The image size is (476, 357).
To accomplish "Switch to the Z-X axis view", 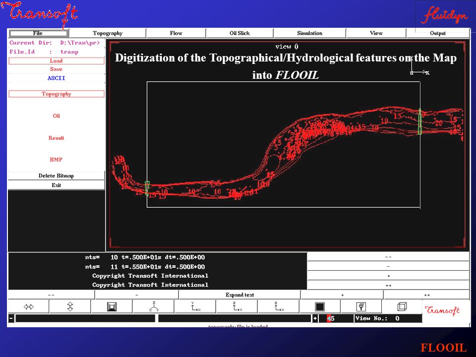I will [279, 306].
